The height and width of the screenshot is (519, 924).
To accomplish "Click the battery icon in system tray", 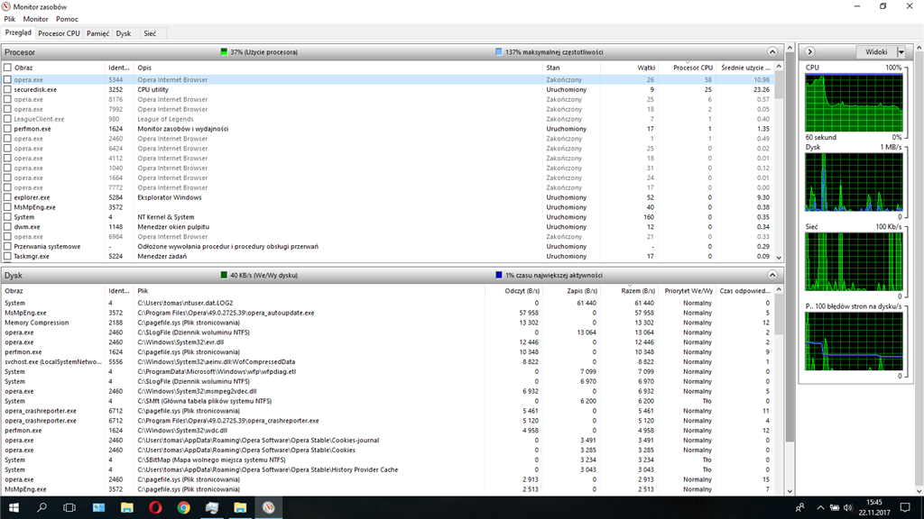I will tap(834, 507).
